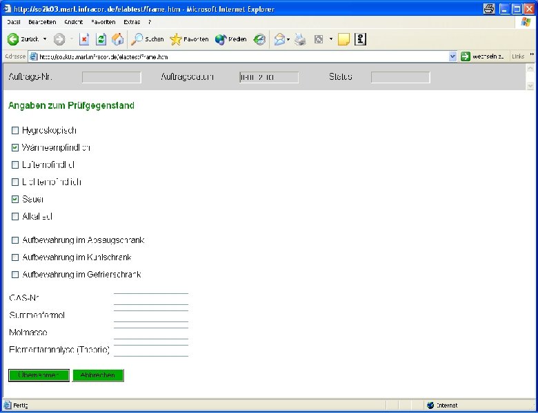Open the Forward button dropdown arrow
This screenshot has height=413, width=538.
click(x=71, y=39)
